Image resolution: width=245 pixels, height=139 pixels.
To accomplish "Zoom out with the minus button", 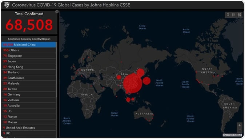I will point(240,130).
